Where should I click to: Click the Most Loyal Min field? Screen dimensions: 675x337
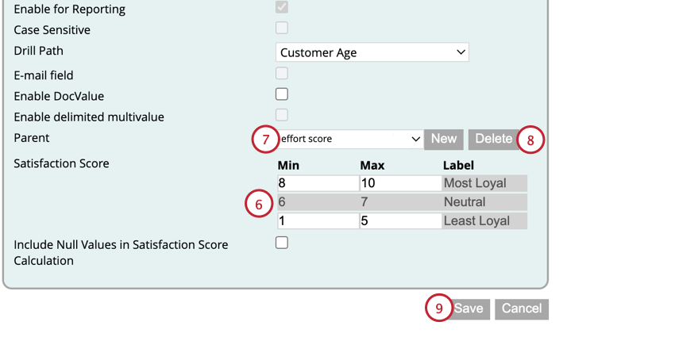(317, 183)
